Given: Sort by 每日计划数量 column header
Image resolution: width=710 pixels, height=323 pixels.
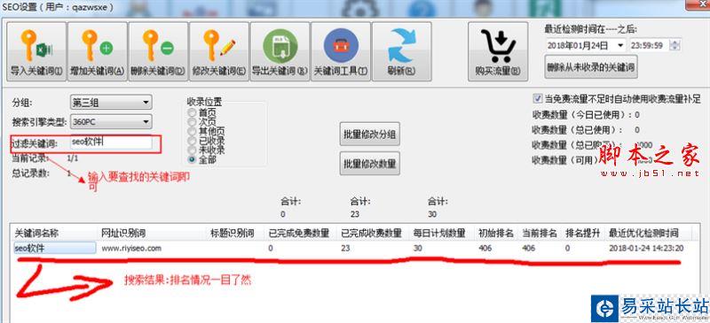Looking at the screenshot, I should point(442,233).
